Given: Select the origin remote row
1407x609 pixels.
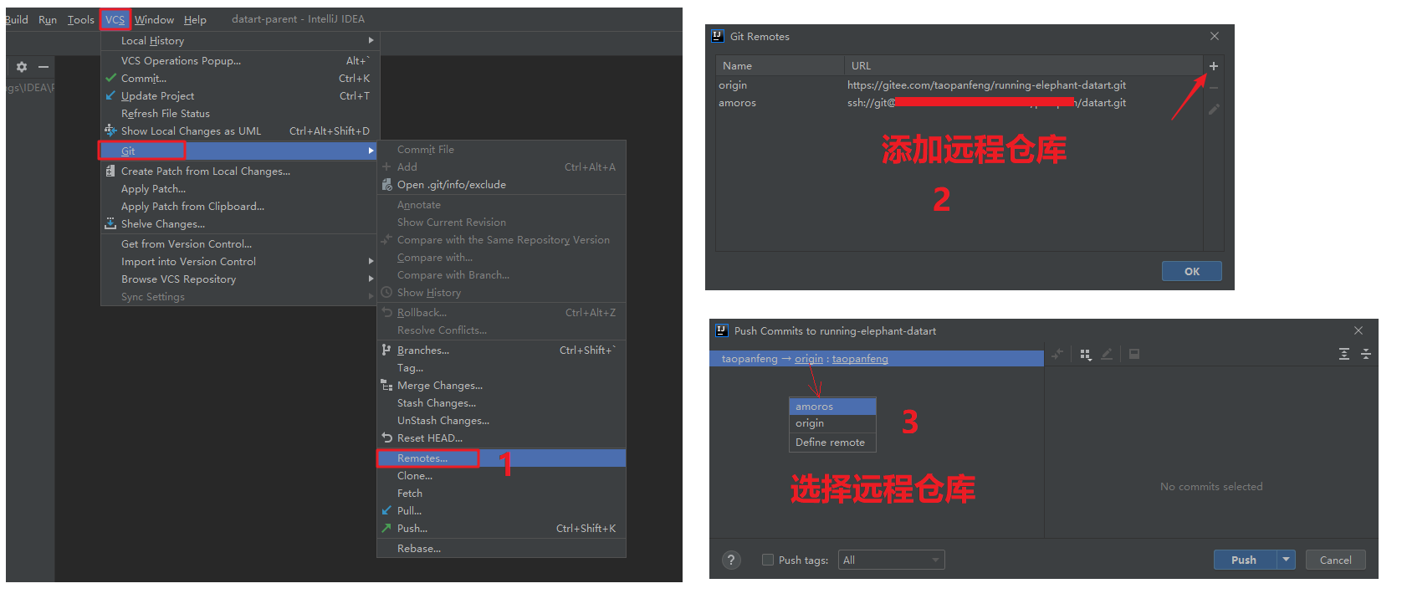Looking at the screenshot, I should pos(959,84).
